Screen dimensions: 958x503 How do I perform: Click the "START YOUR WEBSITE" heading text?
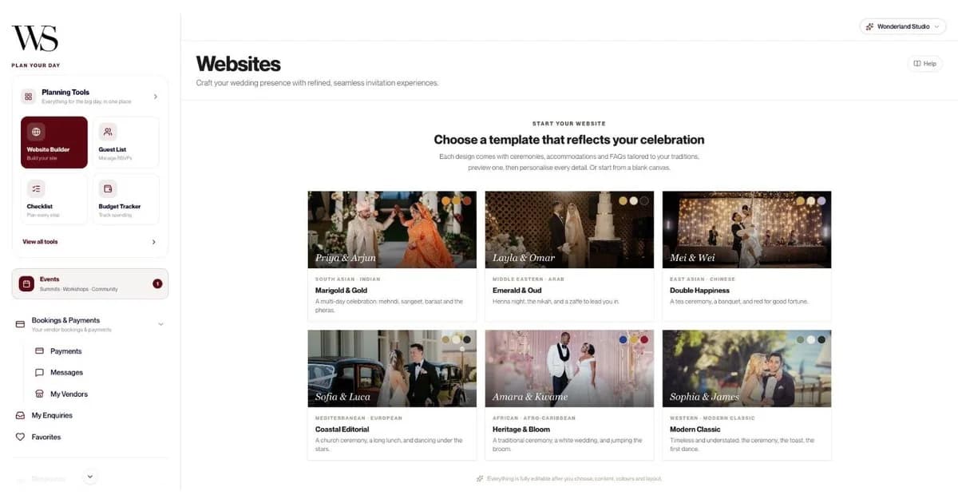pos(569,124)
